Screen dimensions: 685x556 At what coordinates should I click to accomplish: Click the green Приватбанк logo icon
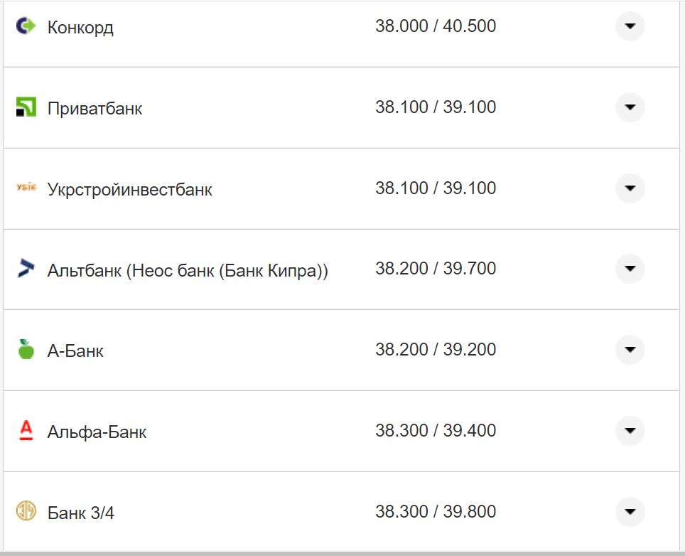click(26, 108)
